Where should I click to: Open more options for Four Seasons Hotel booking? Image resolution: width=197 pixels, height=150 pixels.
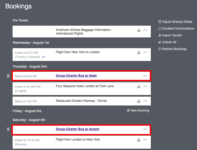[145, 86]
